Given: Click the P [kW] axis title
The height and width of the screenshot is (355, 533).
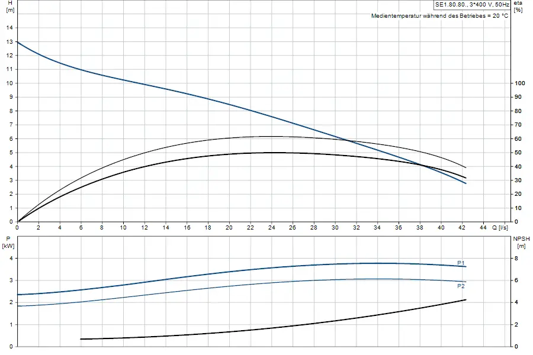Looking at the screenshot, I should coord(8,242).
